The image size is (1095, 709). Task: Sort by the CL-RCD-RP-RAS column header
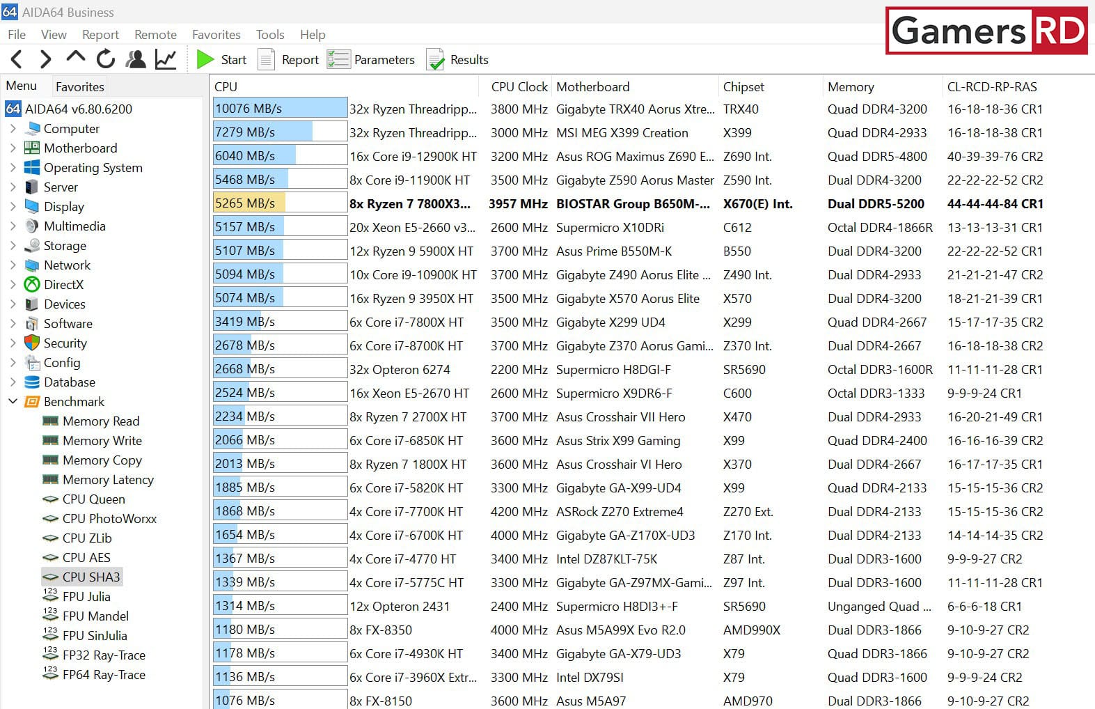tap(992, 86)
